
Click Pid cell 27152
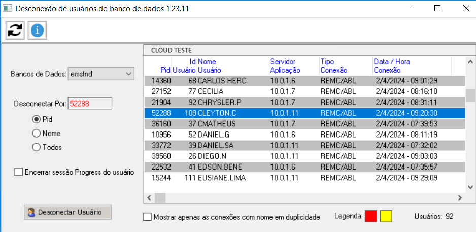pyautogui.click(x=161, y=91)
